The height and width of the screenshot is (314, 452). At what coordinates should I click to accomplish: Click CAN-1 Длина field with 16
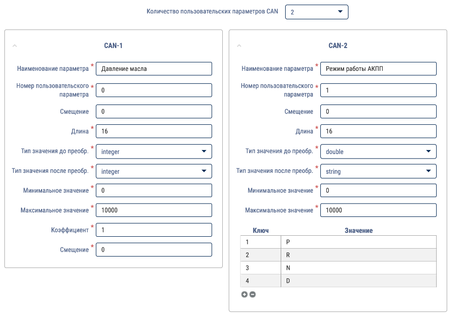click(x=153, y=131)
